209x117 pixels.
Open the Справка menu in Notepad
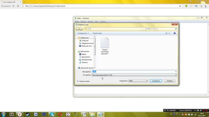103,21
